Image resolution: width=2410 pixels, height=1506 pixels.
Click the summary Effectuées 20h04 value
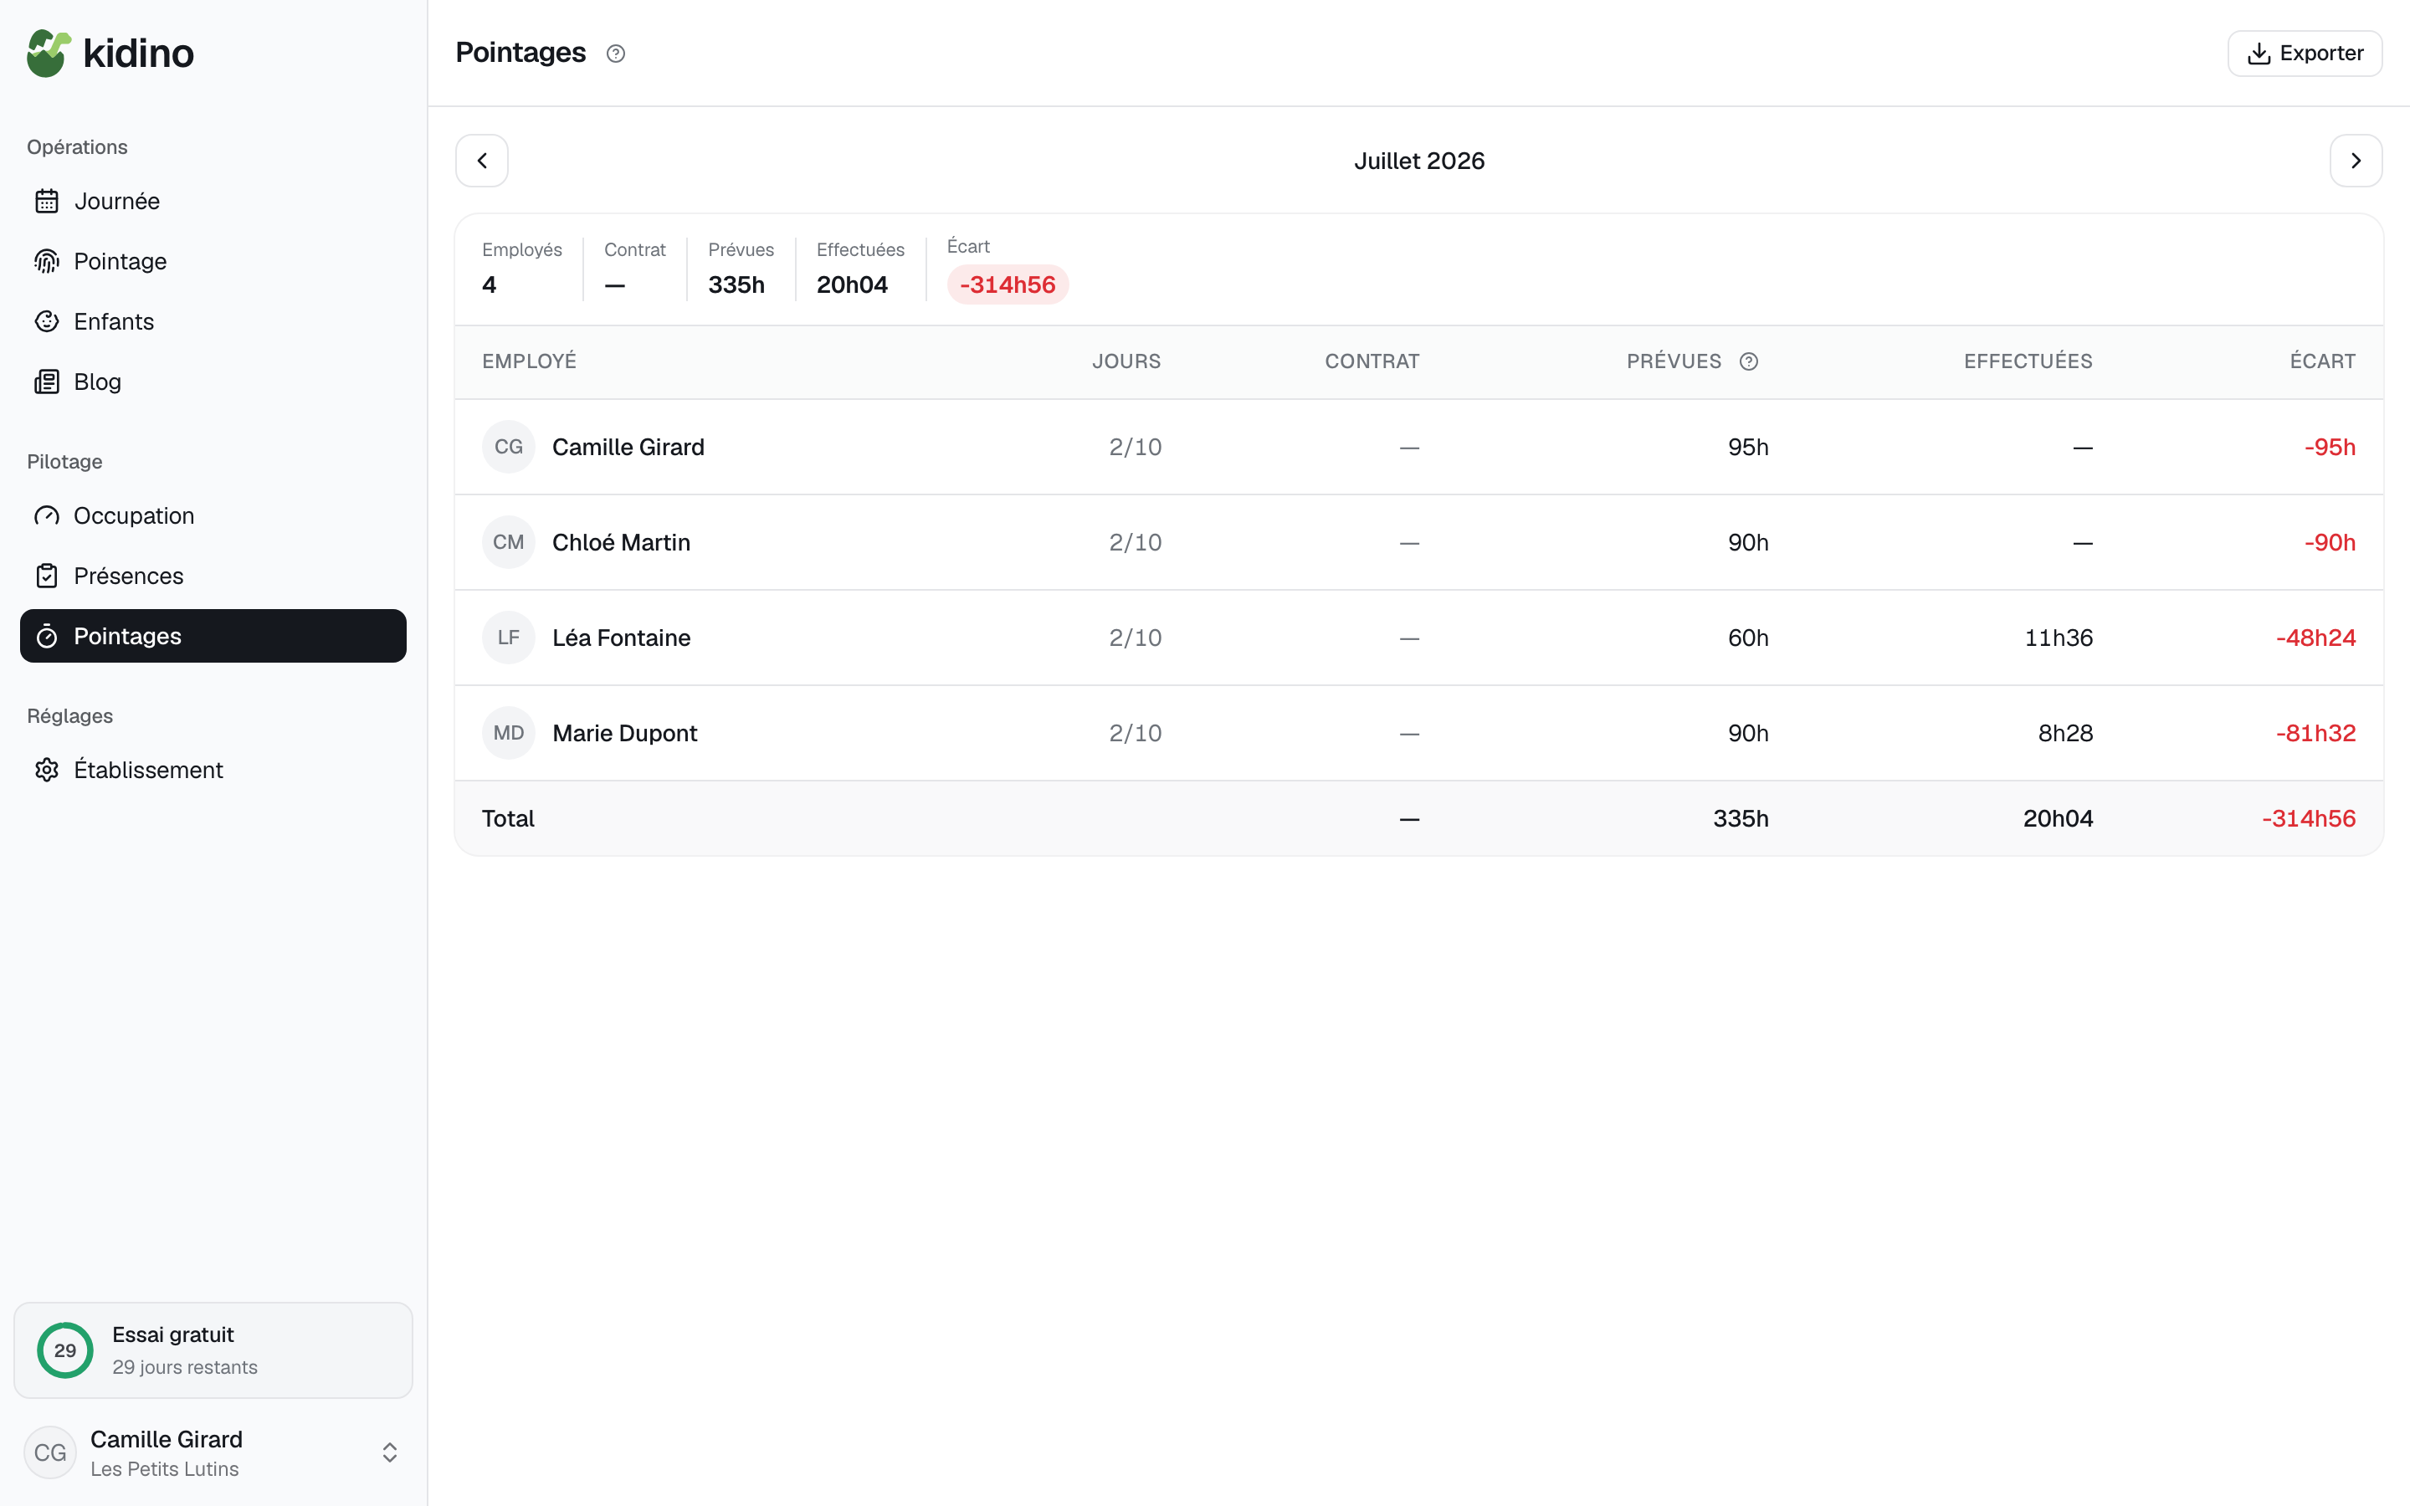coord(852,284)
